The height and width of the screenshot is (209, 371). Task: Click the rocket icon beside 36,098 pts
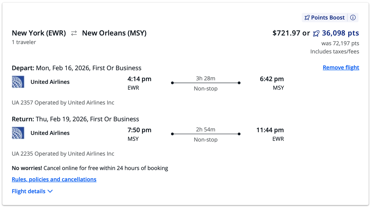click(x=316, y=33)
